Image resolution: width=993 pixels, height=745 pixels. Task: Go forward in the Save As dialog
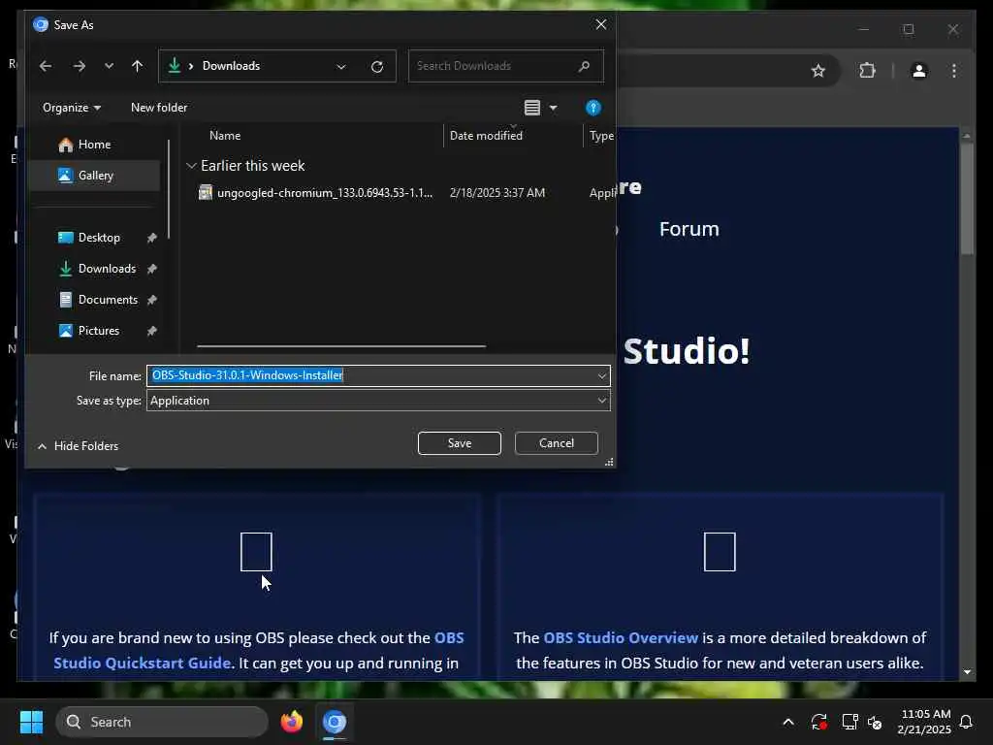[x=80, y=66]
